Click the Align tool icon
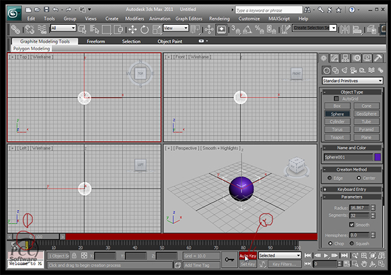This screenshot has height=275, width=391. click(x=357, y=29)
